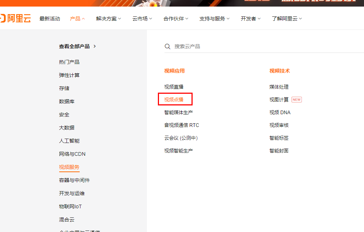Open 查看全部产品 link

[x=74, y=46]
